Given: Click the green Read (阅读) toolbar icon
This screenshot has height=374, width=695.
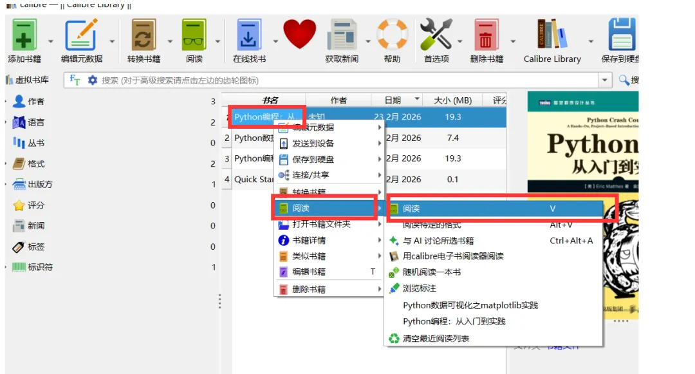Looking at the screenshot, I should tap(194, 35).
